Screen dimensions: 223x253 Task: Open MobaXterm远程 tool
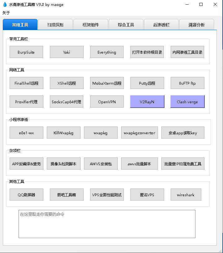tap(107, 83)
